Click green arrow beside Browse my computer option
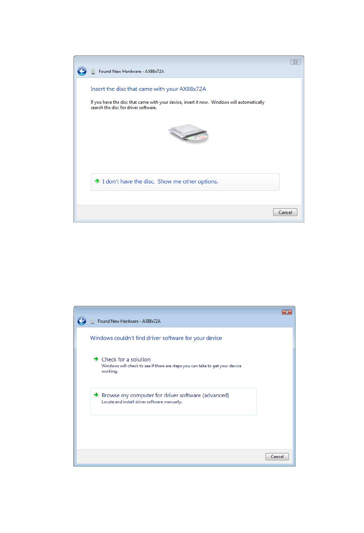 [x=96, y=395]
